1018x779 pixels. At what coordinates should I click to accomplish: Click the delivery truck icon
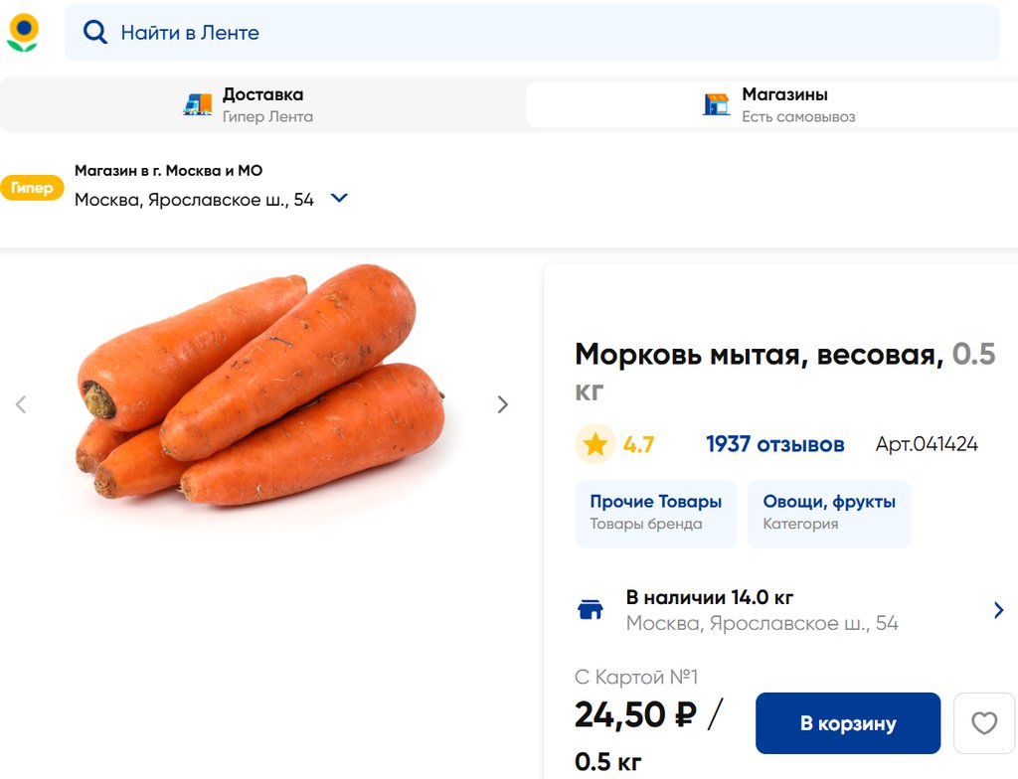point(198,104)
